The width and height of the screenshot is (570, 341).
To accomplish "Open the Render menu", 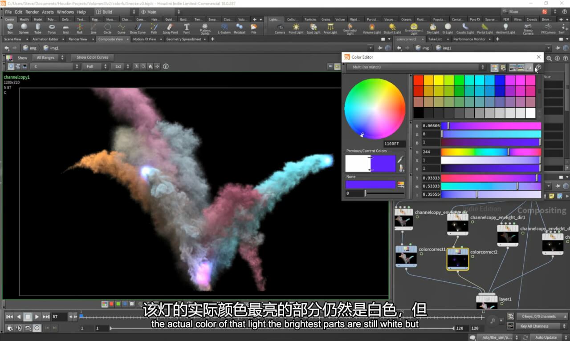I will tap(32, 12).
